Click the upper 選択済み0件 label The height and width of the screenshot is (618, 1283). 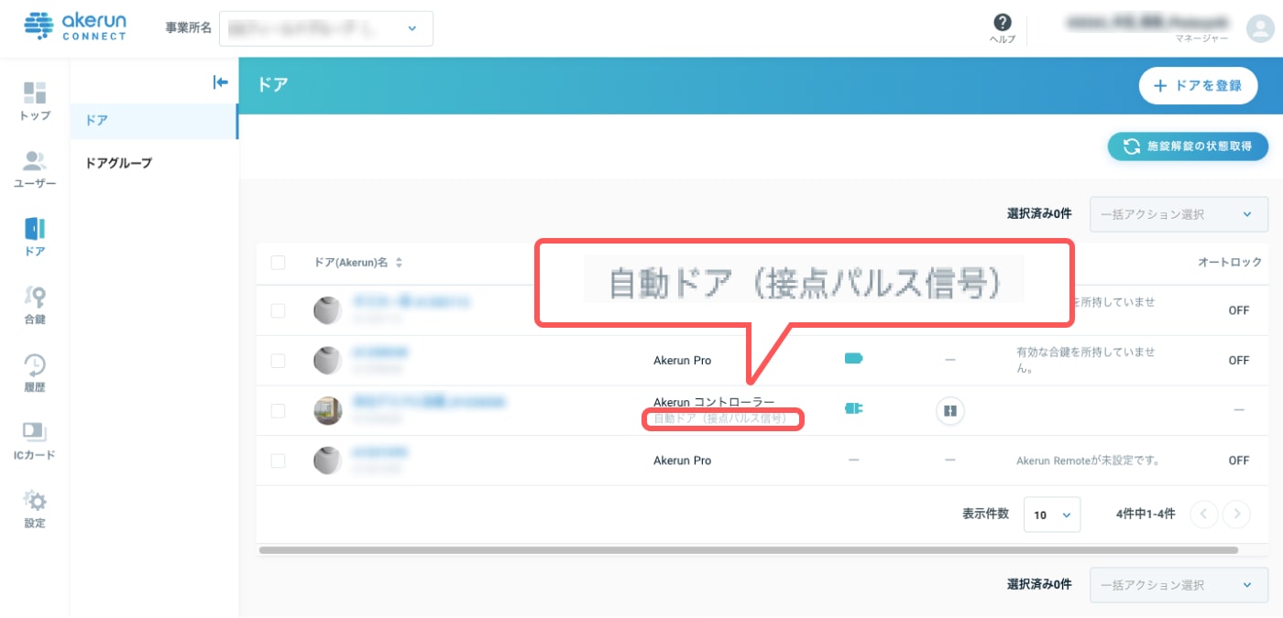[x=1038, y=214]
